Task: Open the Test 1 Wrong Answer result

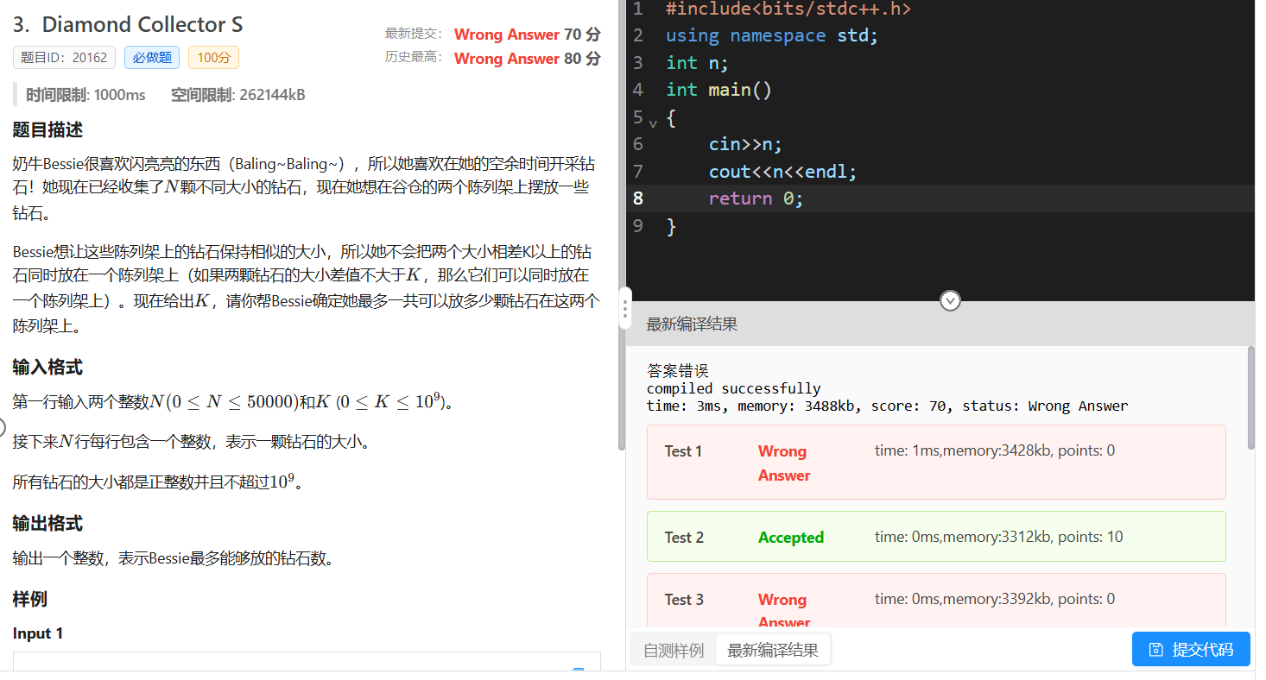Action: [936, 462]
